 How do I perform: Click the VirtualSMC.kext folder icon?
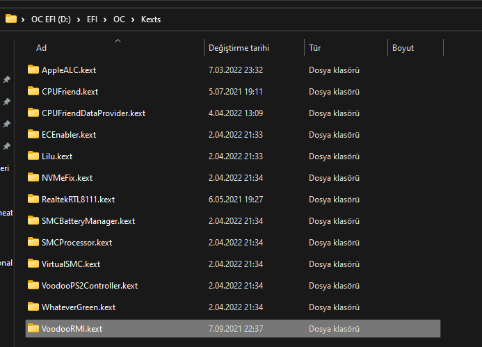[33, 264]
